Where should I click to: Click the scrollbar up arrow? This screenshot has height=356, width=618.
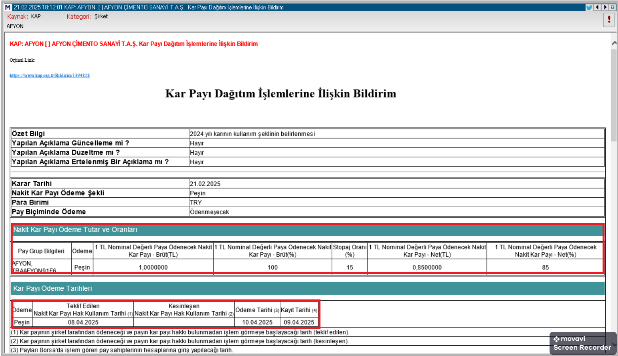point(614,43)
